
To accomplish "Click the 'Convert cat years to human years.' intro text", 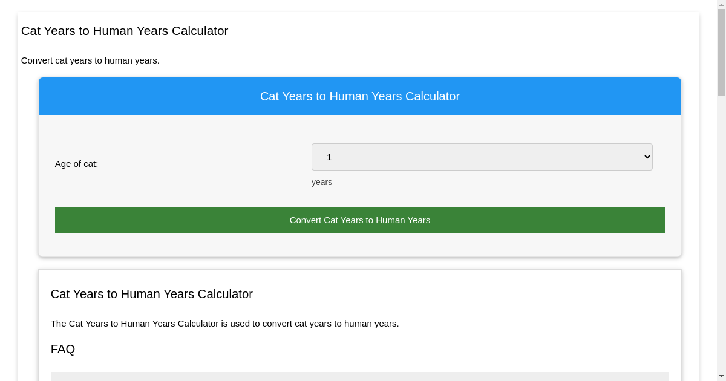I will pyautogui.click(x=90, y=60).
